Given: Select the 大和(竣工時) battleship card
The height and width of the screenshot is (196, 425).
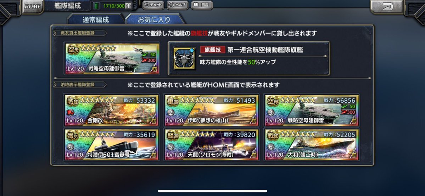Looking at the screenshot, I should click(x=312, y=144).
